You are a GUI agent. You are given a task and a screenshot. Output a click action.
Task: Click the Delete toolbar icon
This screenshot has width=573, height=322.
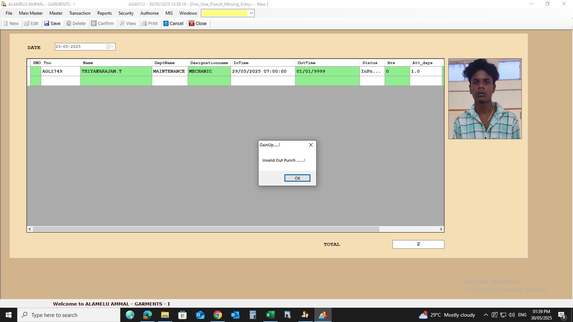click(x=69, y=24)
